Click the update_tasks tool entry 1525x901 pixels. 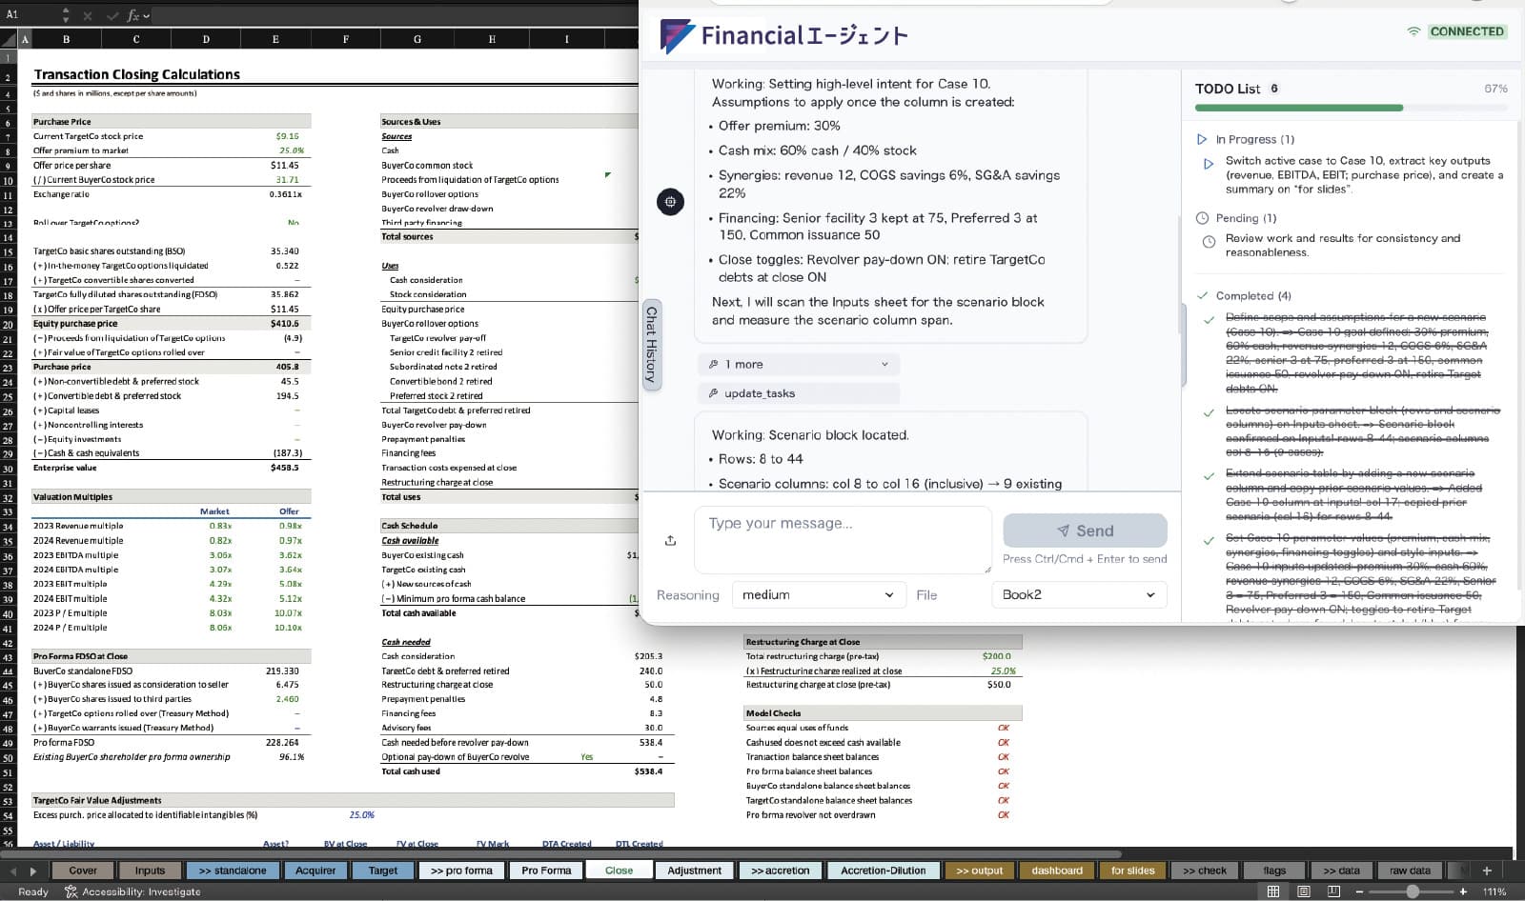[799, 392]
